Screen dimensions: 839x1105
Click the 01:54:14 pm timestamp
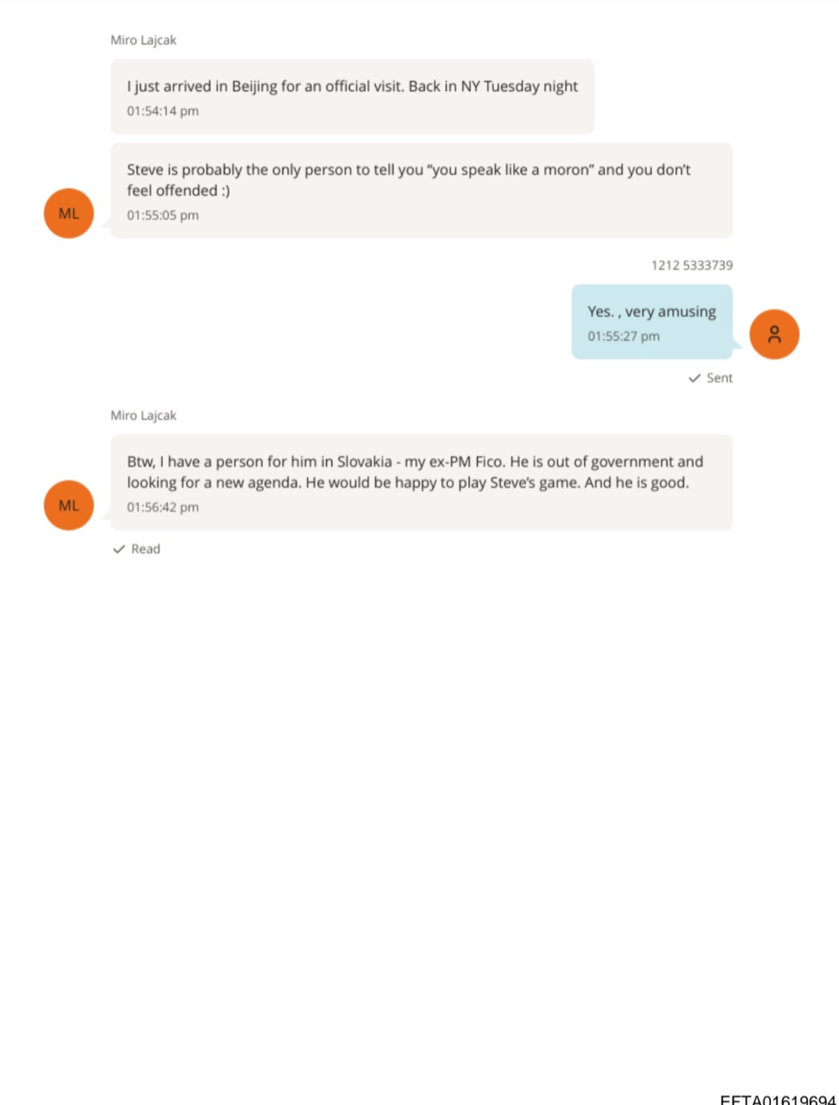point(163,111)
